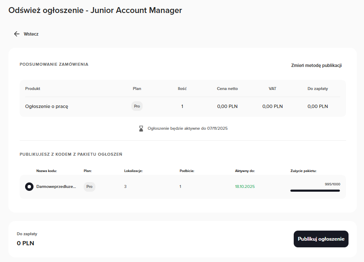Image resolution: width=364 pixels, height=262 pixels.
Task: Click the package usage progress bar
Action: click(315, 191)
